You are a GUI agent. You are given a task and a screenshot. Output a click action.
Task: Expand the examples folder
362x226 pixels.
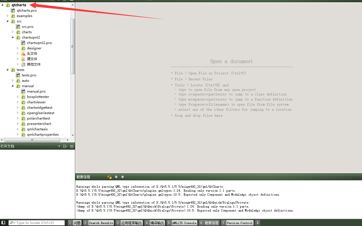pyautogui.click(x=8, y=16)
